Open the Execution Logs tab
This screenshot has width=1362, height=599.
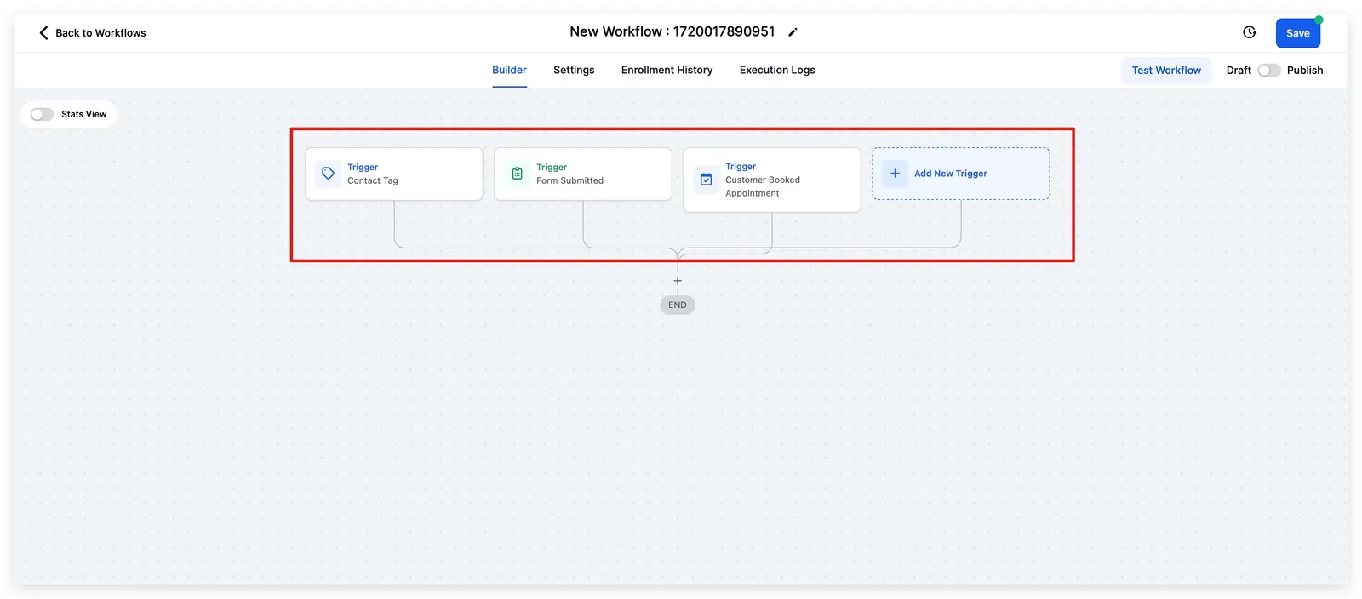click(x=777, y=71)
